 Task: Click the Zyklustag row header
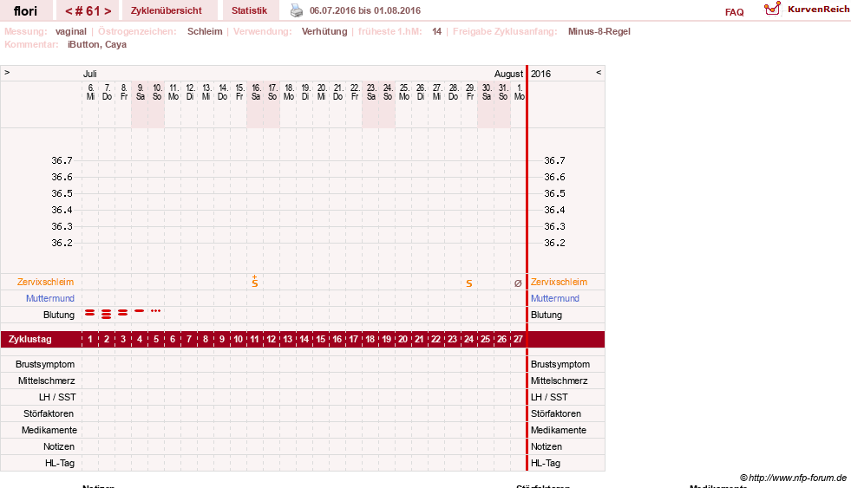pyautogui.click(x=29, y=339)
